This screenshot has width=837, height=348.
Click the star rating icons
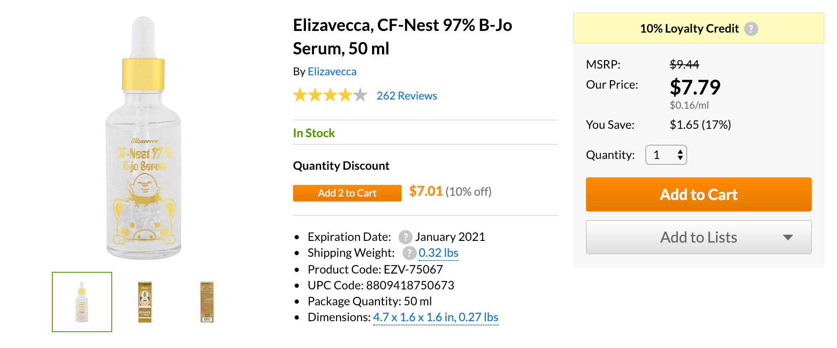330,95
